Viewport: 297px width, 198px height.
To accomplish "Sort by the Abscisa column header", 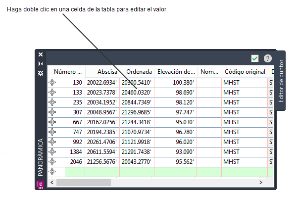I will [102, 72].
